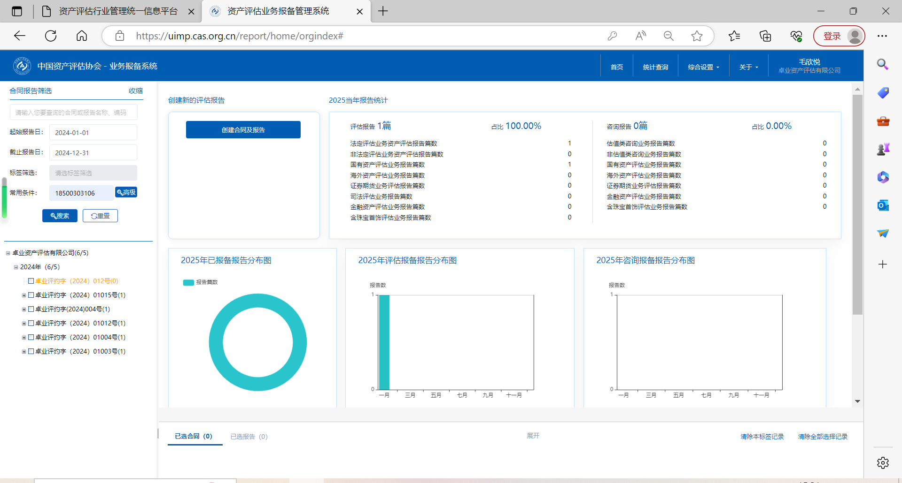Open Outlook icon in the Edge sidebar
The height and width of the screenshot is (483, 902).
[x=883, y=205]
